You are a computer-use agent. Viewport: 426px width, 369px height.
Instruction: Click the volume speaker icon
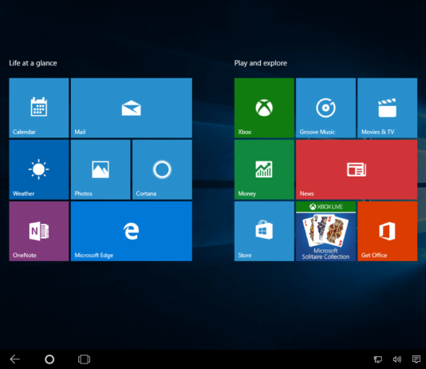pyautogui.click(x=397, y=359)
